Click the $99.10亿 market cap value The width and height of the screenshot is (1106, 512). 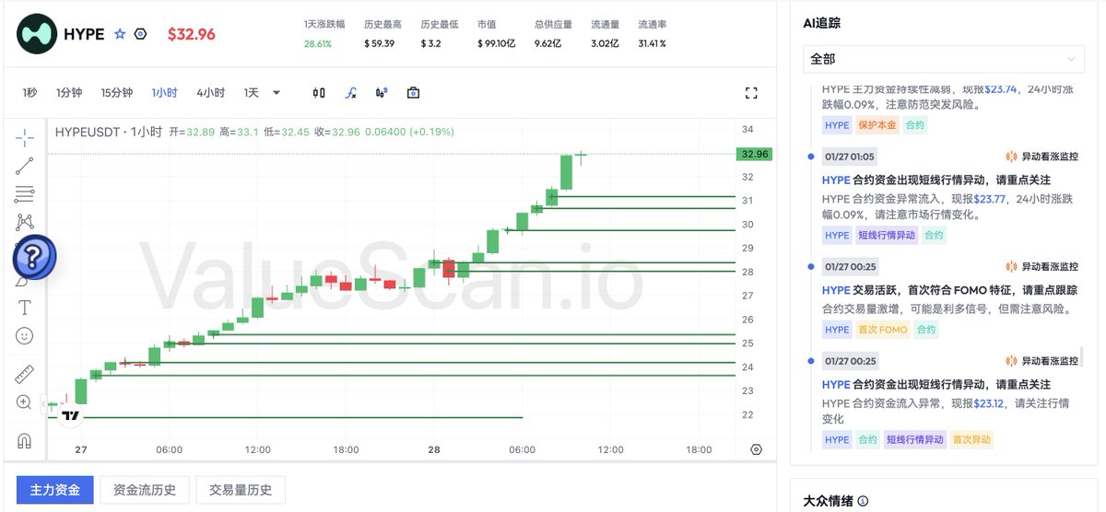point(497,43)
